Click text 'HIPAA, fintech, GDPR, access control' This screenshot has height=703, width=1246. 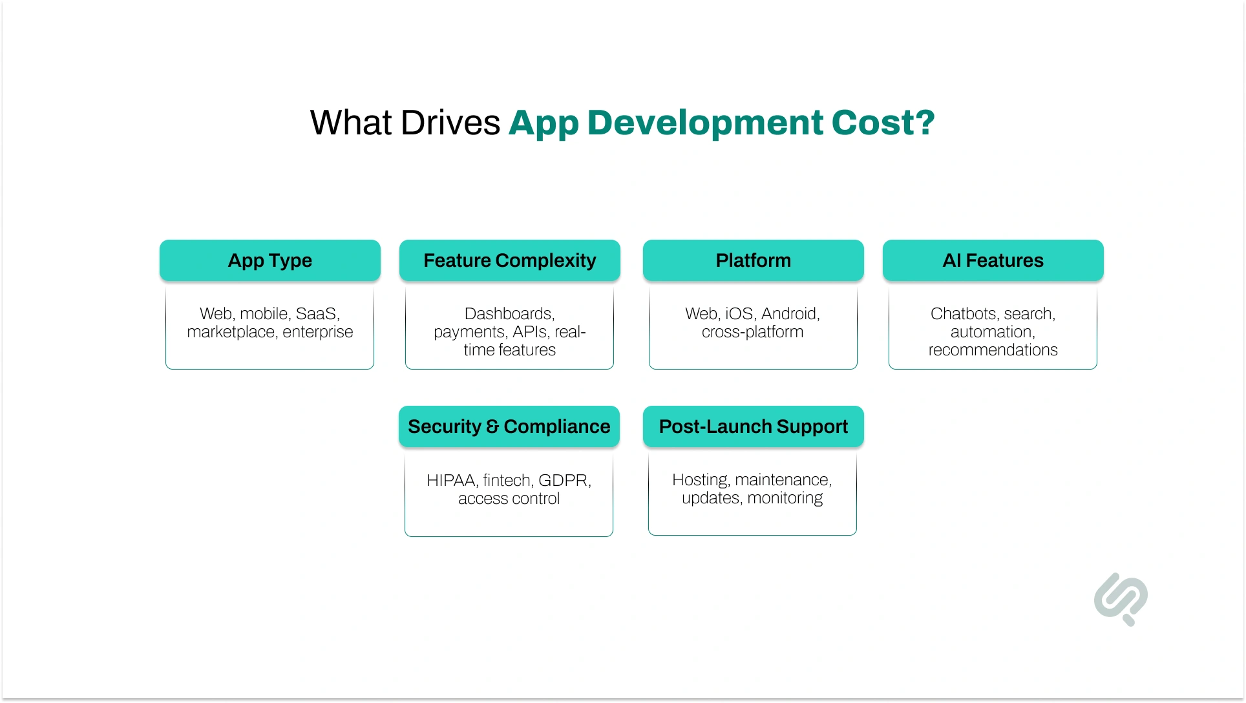[x=509, y=489]
